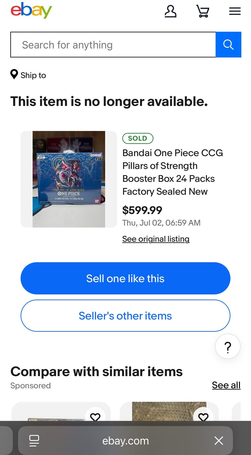Viewport: 251px width, 455px height.
Task: Toggle the heart on first similar item
Action: tap(95, 416)
